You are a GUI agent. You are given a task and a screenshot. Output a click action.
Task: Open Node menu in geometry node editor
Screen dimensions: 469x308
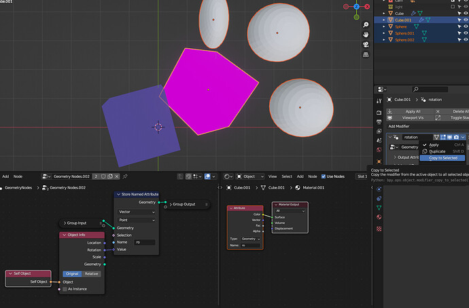18,176
